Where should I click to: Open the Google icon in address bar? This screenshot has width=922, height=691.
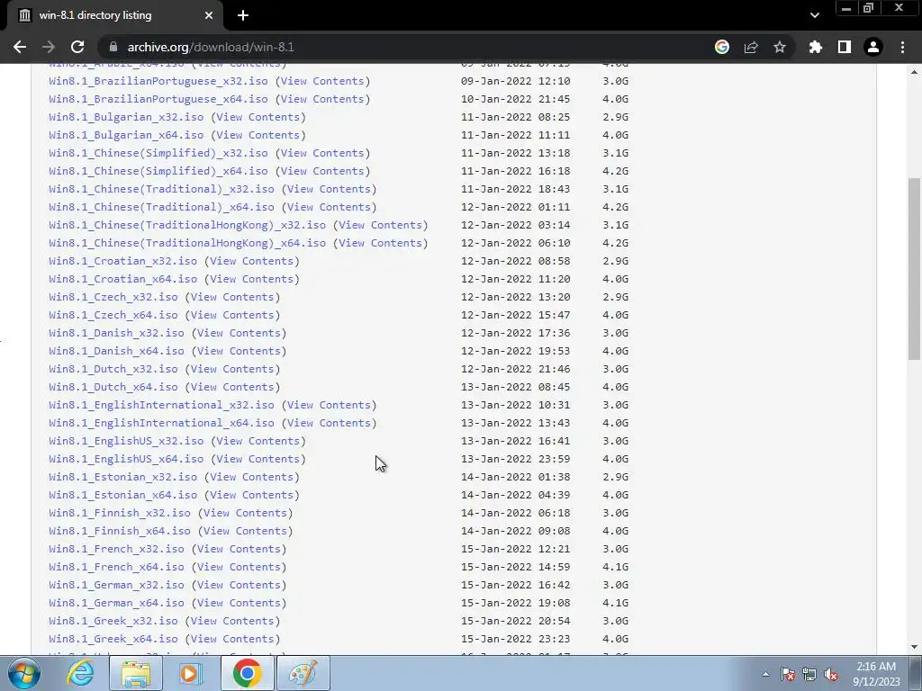click(x=722, y=47)
